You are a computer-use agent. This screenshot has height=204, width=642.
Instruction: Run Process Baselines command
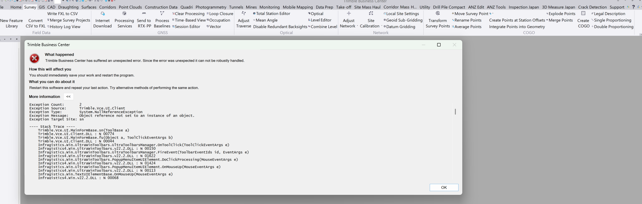coord(162,20)
